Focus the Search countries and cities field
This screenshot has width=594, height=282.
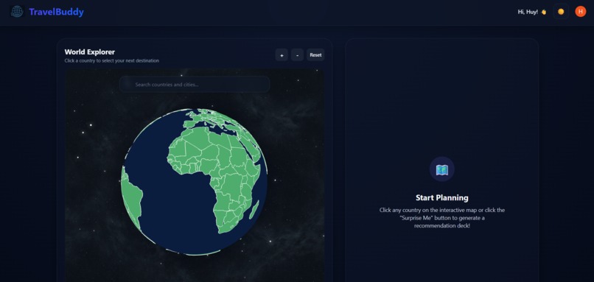coord(195,85)
